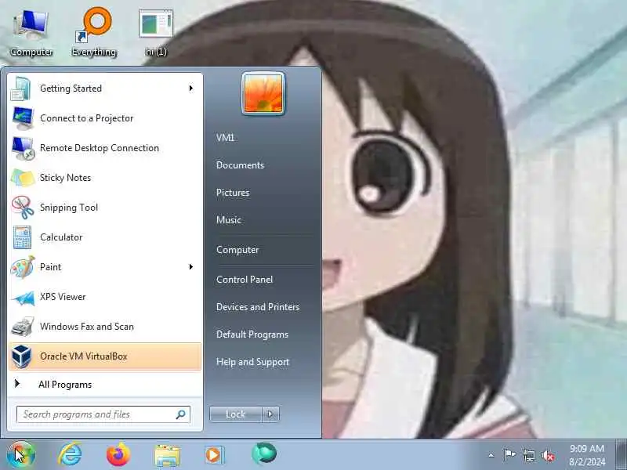
Task: Click the Search programs and files box
Action: 103,414
